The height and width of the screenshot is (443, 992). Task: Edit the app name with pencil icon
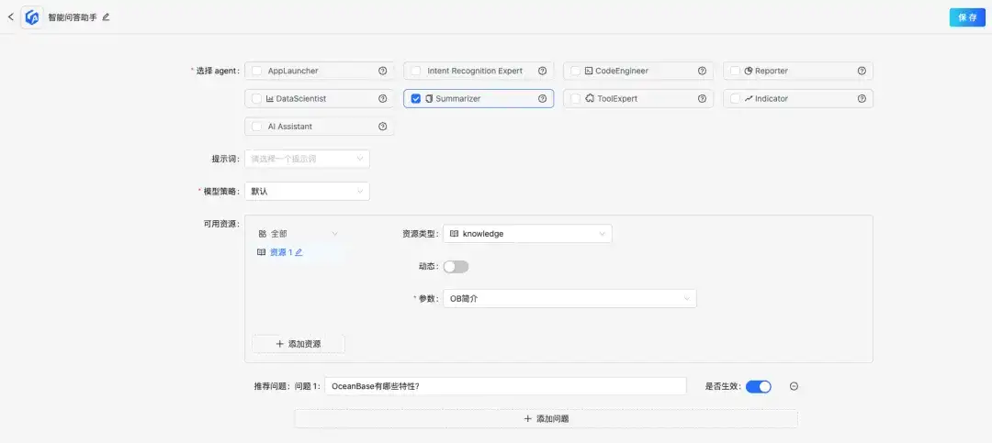(106, 17)
